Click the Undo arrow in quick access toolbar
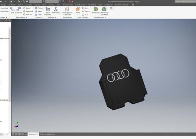196x139 pixels. 1,1
